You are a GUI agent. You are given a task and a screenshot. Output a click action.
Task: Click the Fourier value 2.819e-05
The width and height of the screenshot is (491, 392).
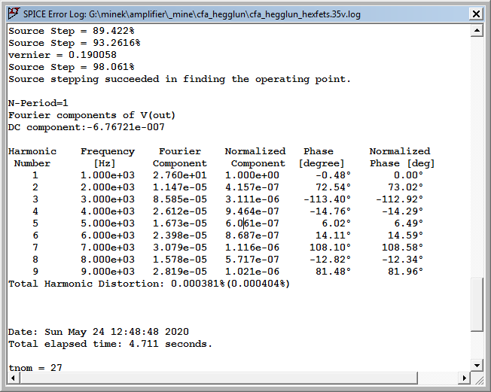click(180, 272)
